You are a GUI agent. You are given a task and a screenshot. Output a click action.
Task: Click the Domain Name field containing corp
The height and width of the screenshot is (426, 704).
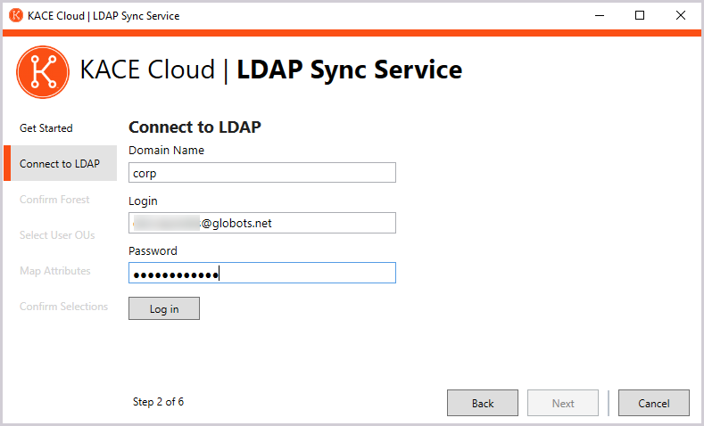coord(261,173)
